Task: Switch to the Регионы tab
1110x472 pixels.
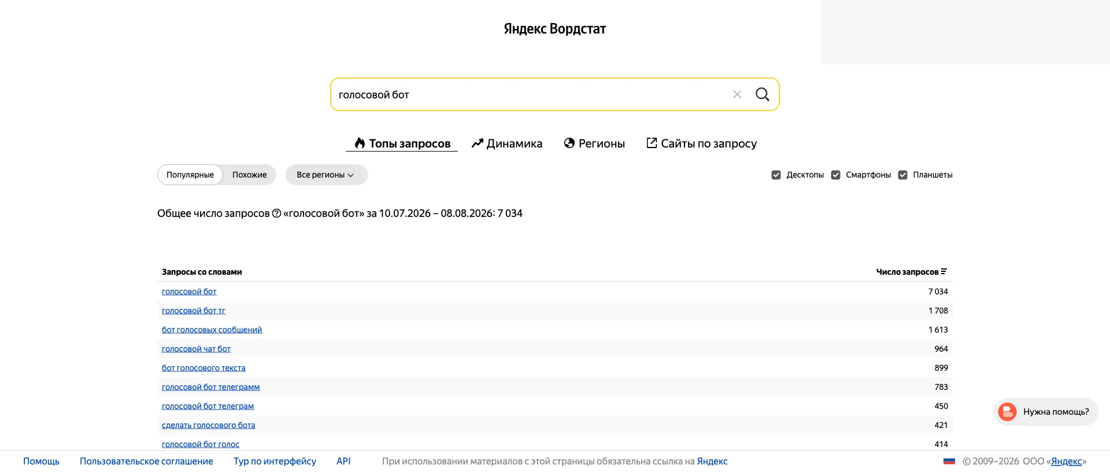Action: click(x=594, y=143)
